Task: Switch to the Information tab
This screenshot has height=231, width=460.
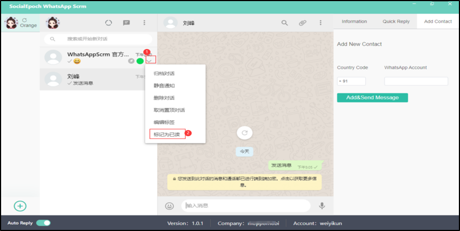Action: [354, 22]
